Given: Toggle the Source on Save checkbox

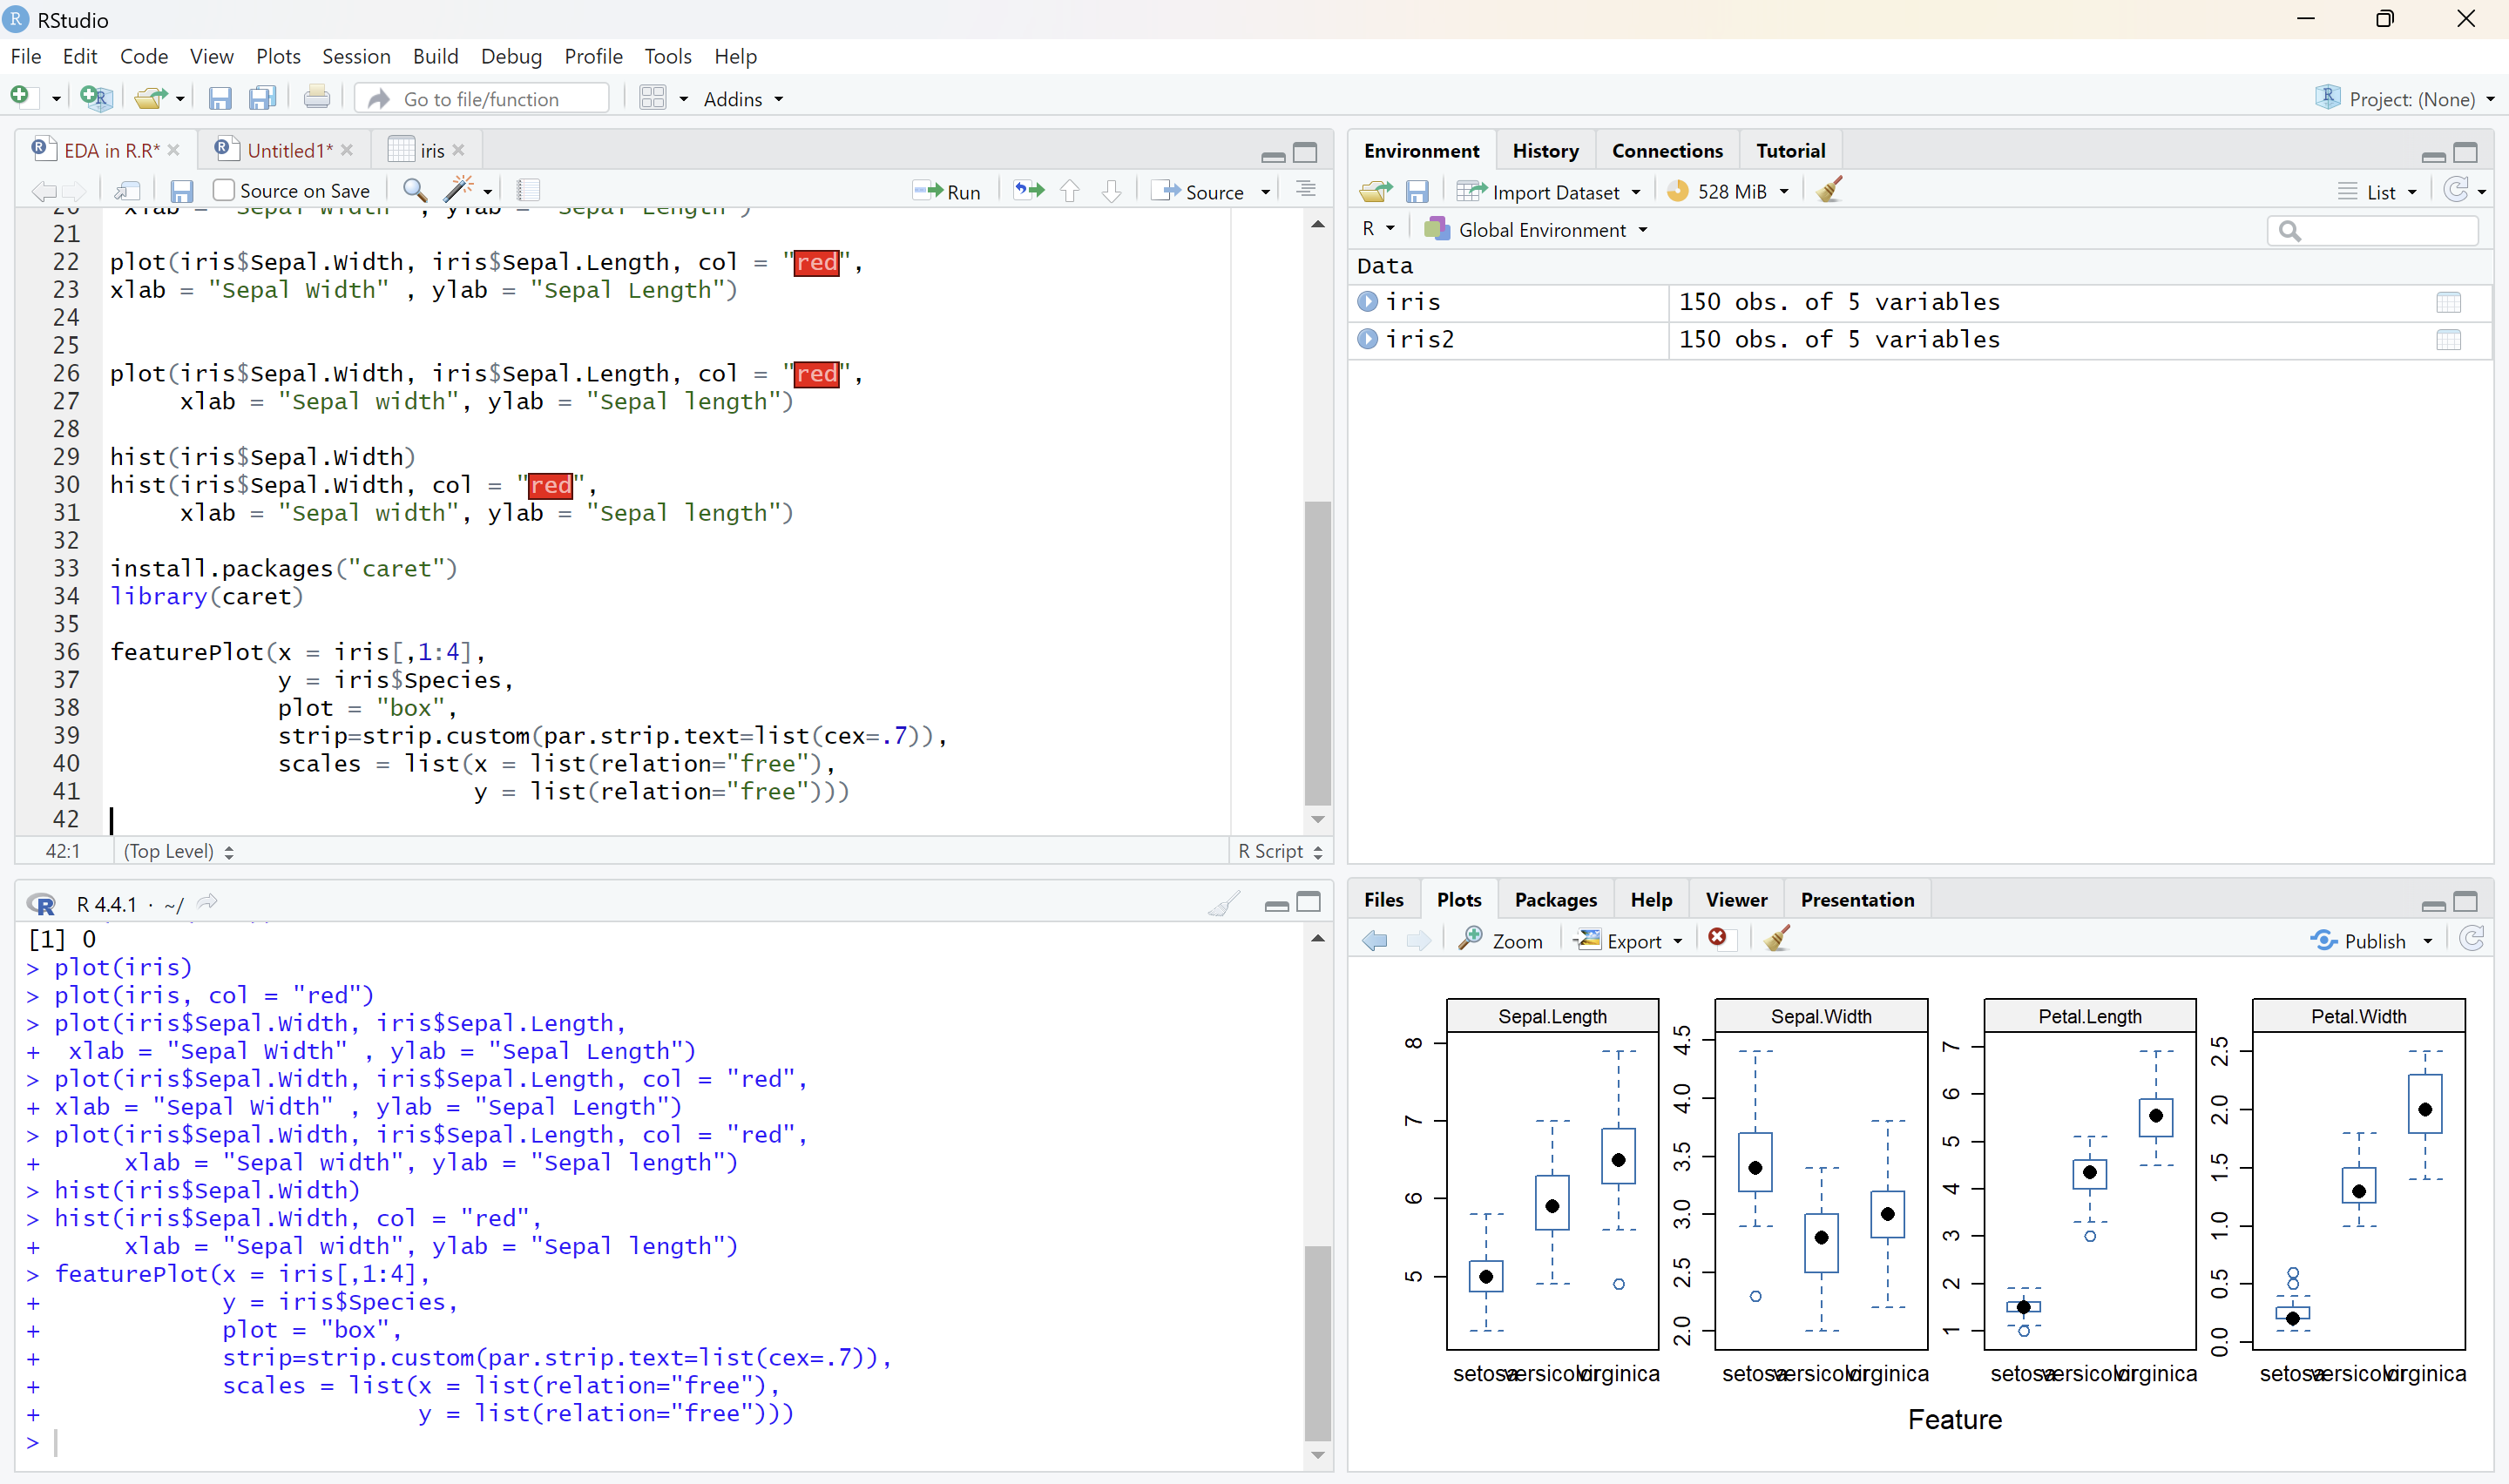Looking at the screenshot, I should coord(224,190).
